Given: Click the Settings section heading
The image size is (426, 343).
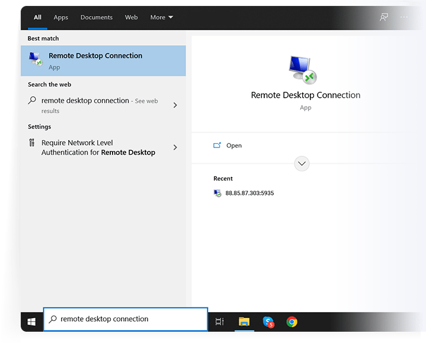Looking at the screenshot, I should pos(39,127).
